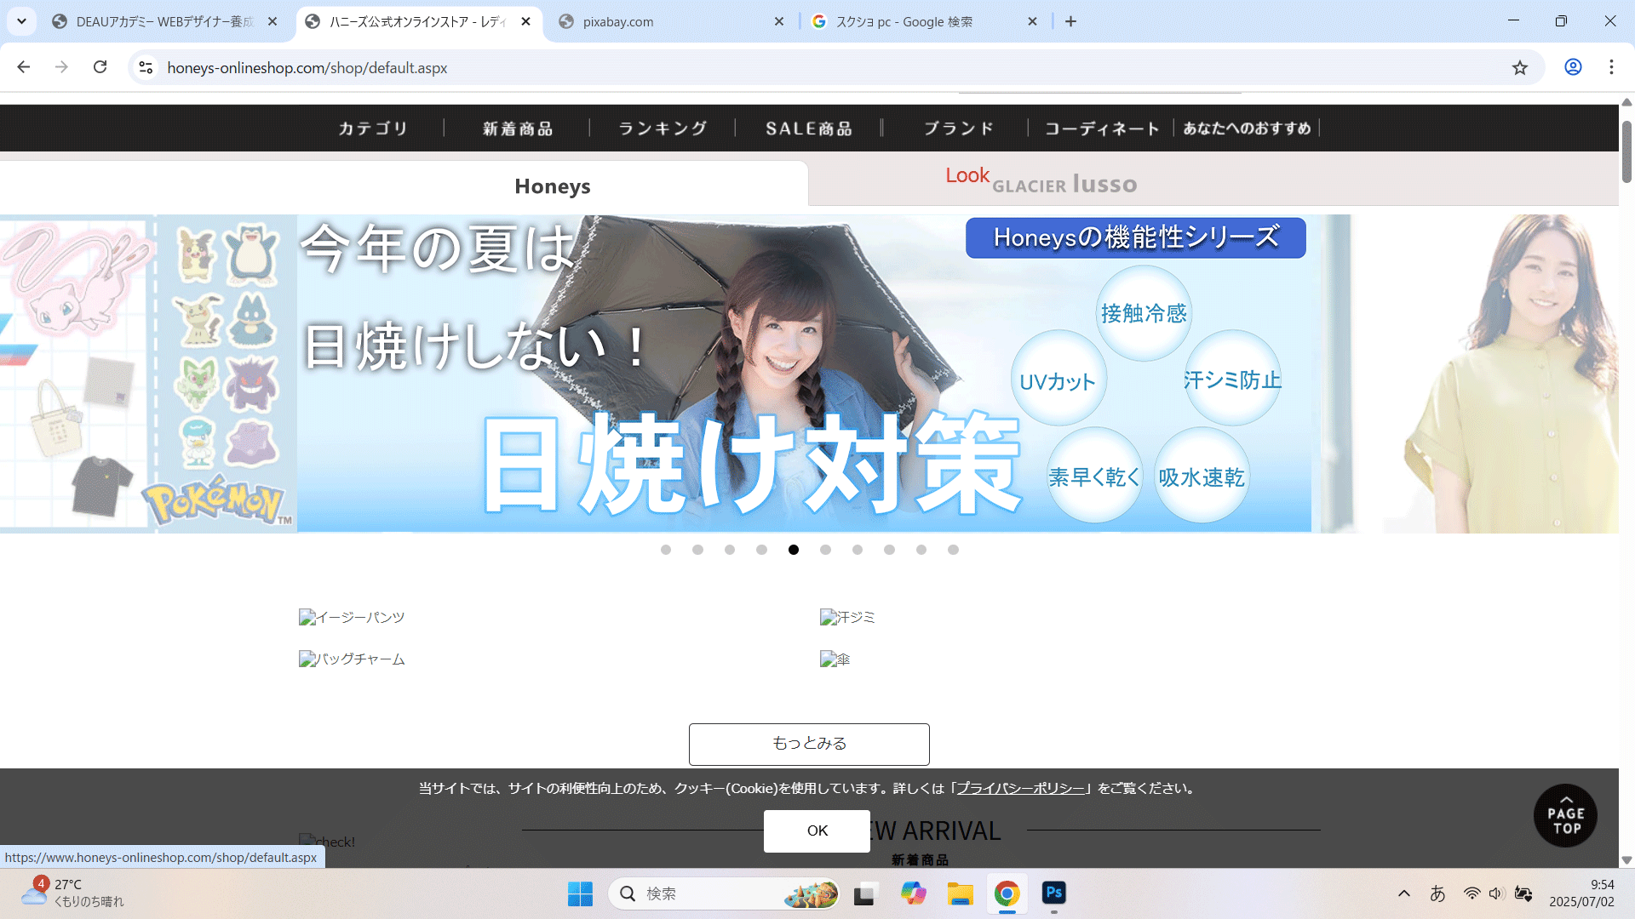
Task: Open File Explorer from the taskbar
Action: [x=960, y=893]
